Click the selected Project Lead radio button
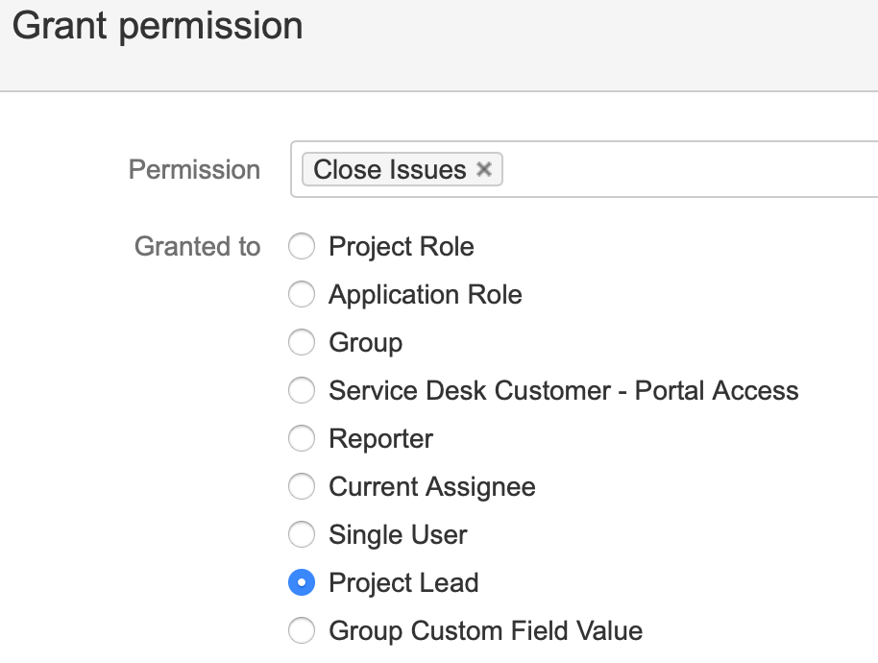Screen dimensions: 878x663 click(x=302, y=583)
